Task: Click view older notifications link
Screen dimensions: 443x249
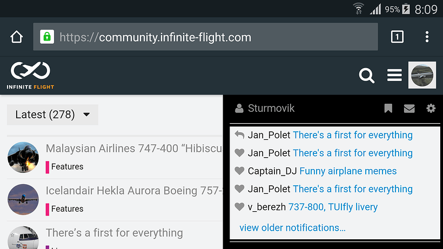Action: coord(292,227)
